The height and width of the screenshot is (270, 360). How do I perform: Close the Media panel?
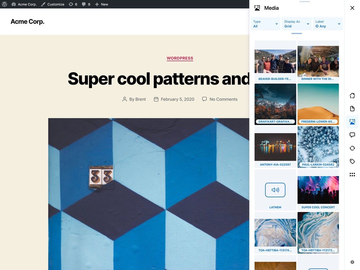click(352, 8)
